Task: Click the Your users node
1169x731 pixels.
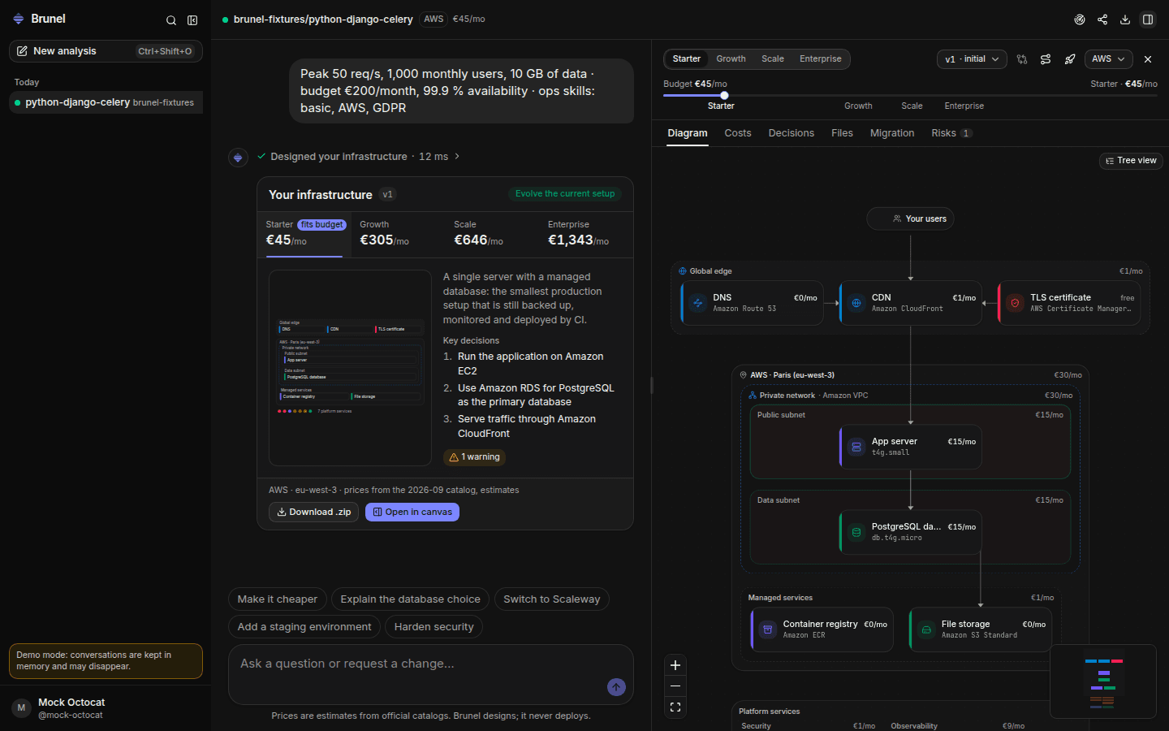Action: (911, 218)
